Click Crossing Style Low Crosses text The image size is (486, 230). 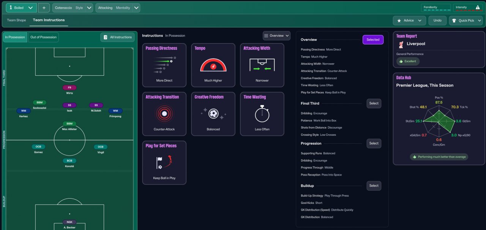[x=318, y=135]
